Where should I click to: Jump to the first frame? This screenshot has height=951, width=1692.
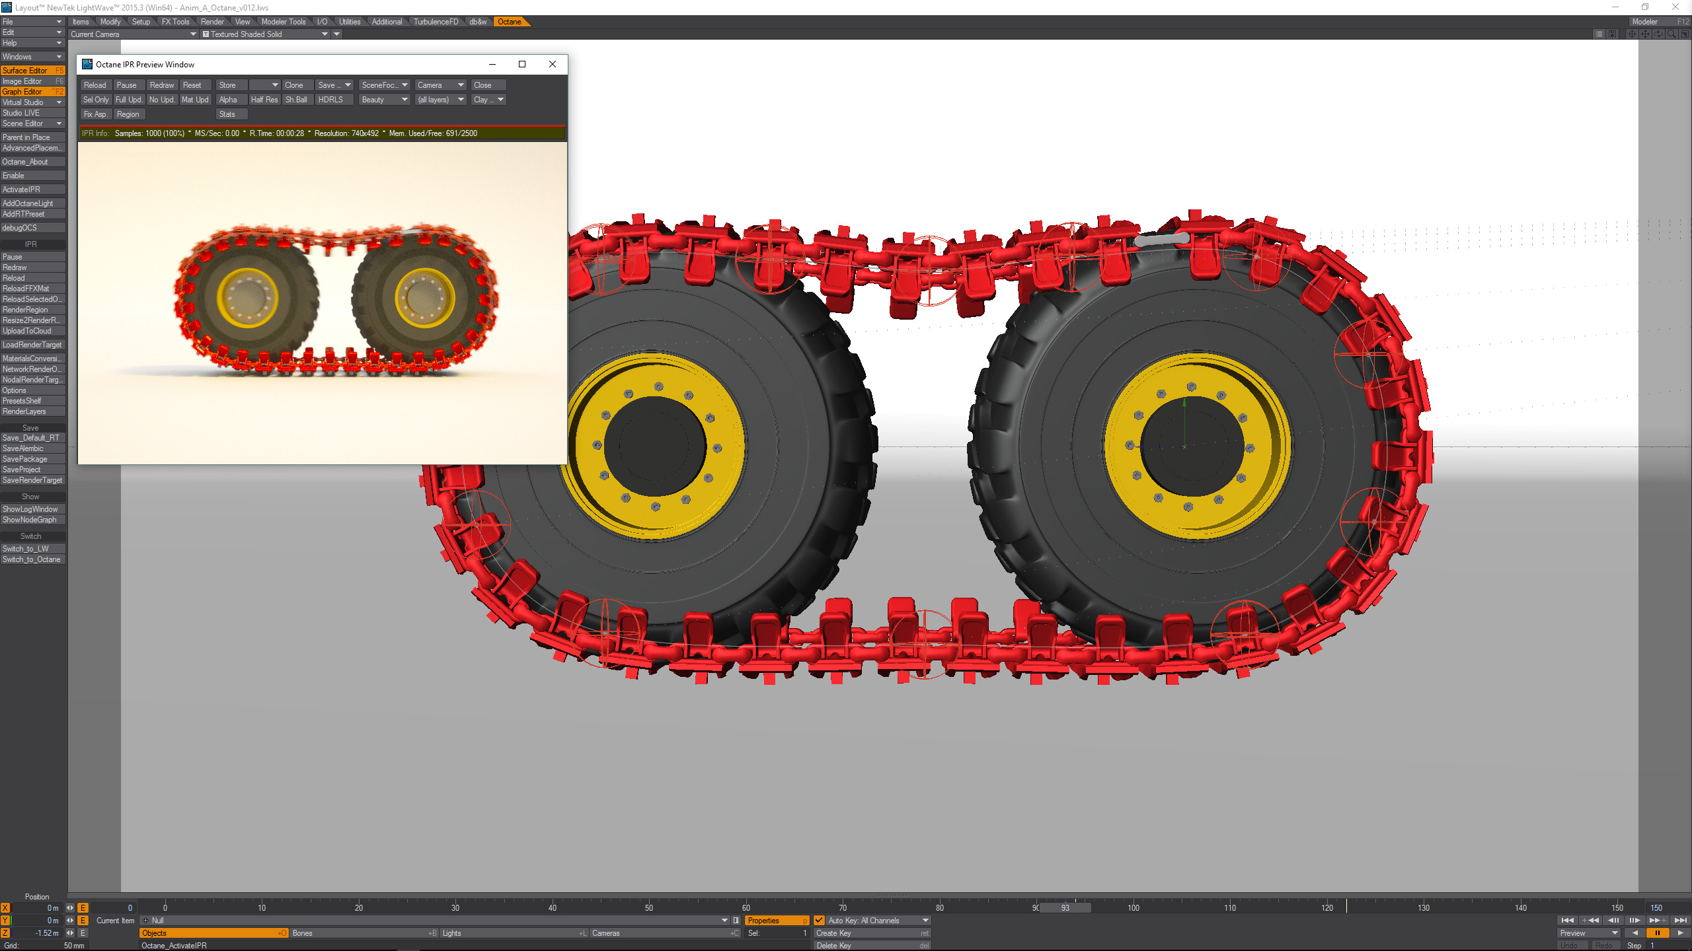pyautogui.click(x=1567, y=921)
